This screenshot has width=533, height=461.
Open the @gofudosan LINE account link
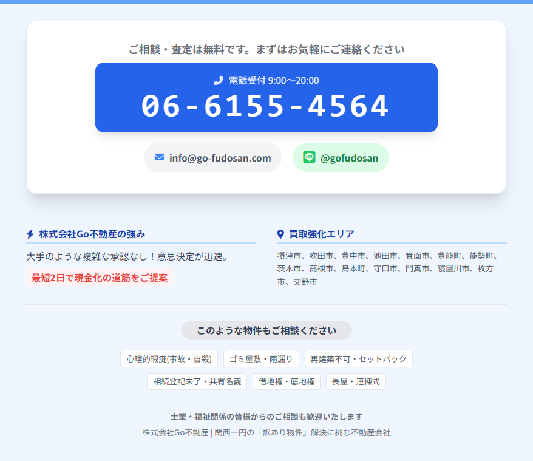coord(341,158)
